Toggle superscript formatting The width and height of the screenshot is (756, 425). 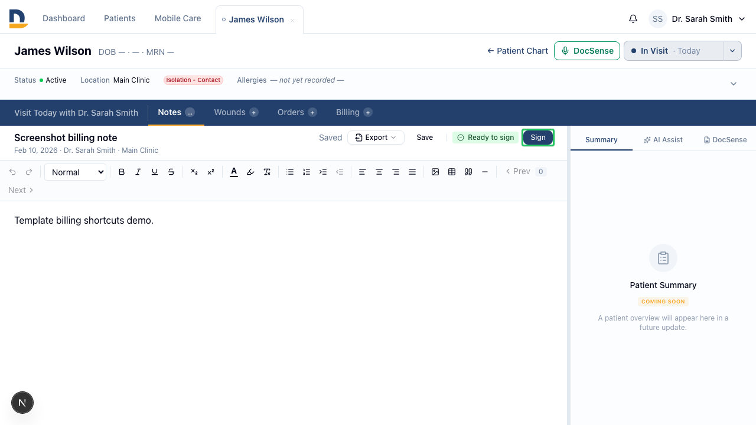pos(211,172)
